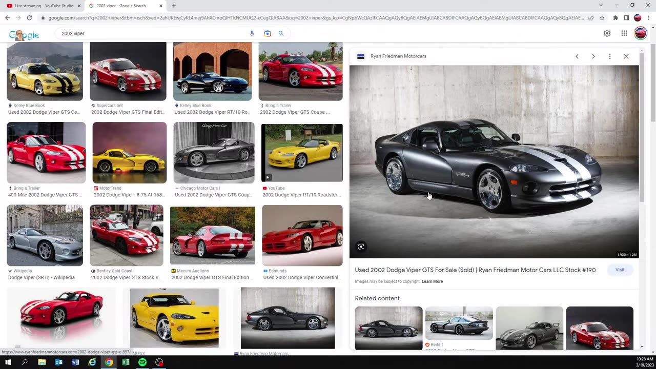
Task: Click the Google logo
Action: (x=24, y=34)
